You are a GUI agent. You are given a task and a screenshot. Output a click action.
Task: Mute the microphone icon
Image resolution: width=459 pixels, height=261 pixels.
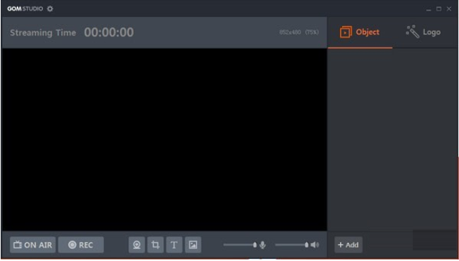click(263, 245)
